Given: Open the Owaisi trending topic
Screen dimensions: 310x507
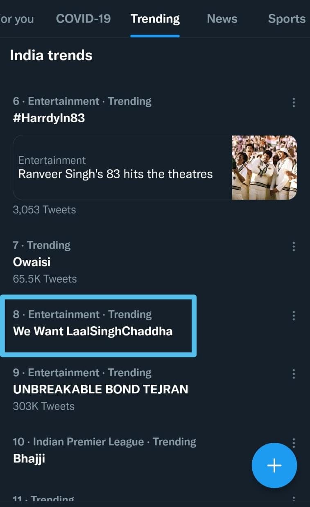Looking at the screenshot, I should click(x=32, y=262).
